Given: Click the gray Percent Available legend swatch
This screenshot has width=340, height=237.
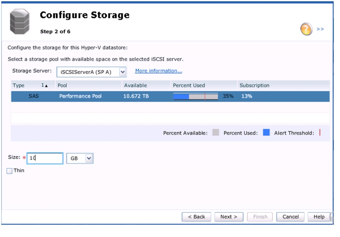Looking at the screenshot, I should click(x=215, y=132).
